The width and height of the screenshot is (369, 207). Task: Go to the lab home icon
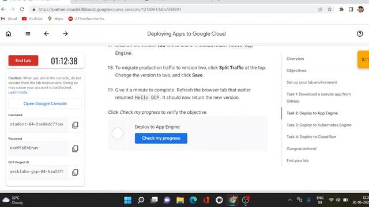click(x=9, y=34)
